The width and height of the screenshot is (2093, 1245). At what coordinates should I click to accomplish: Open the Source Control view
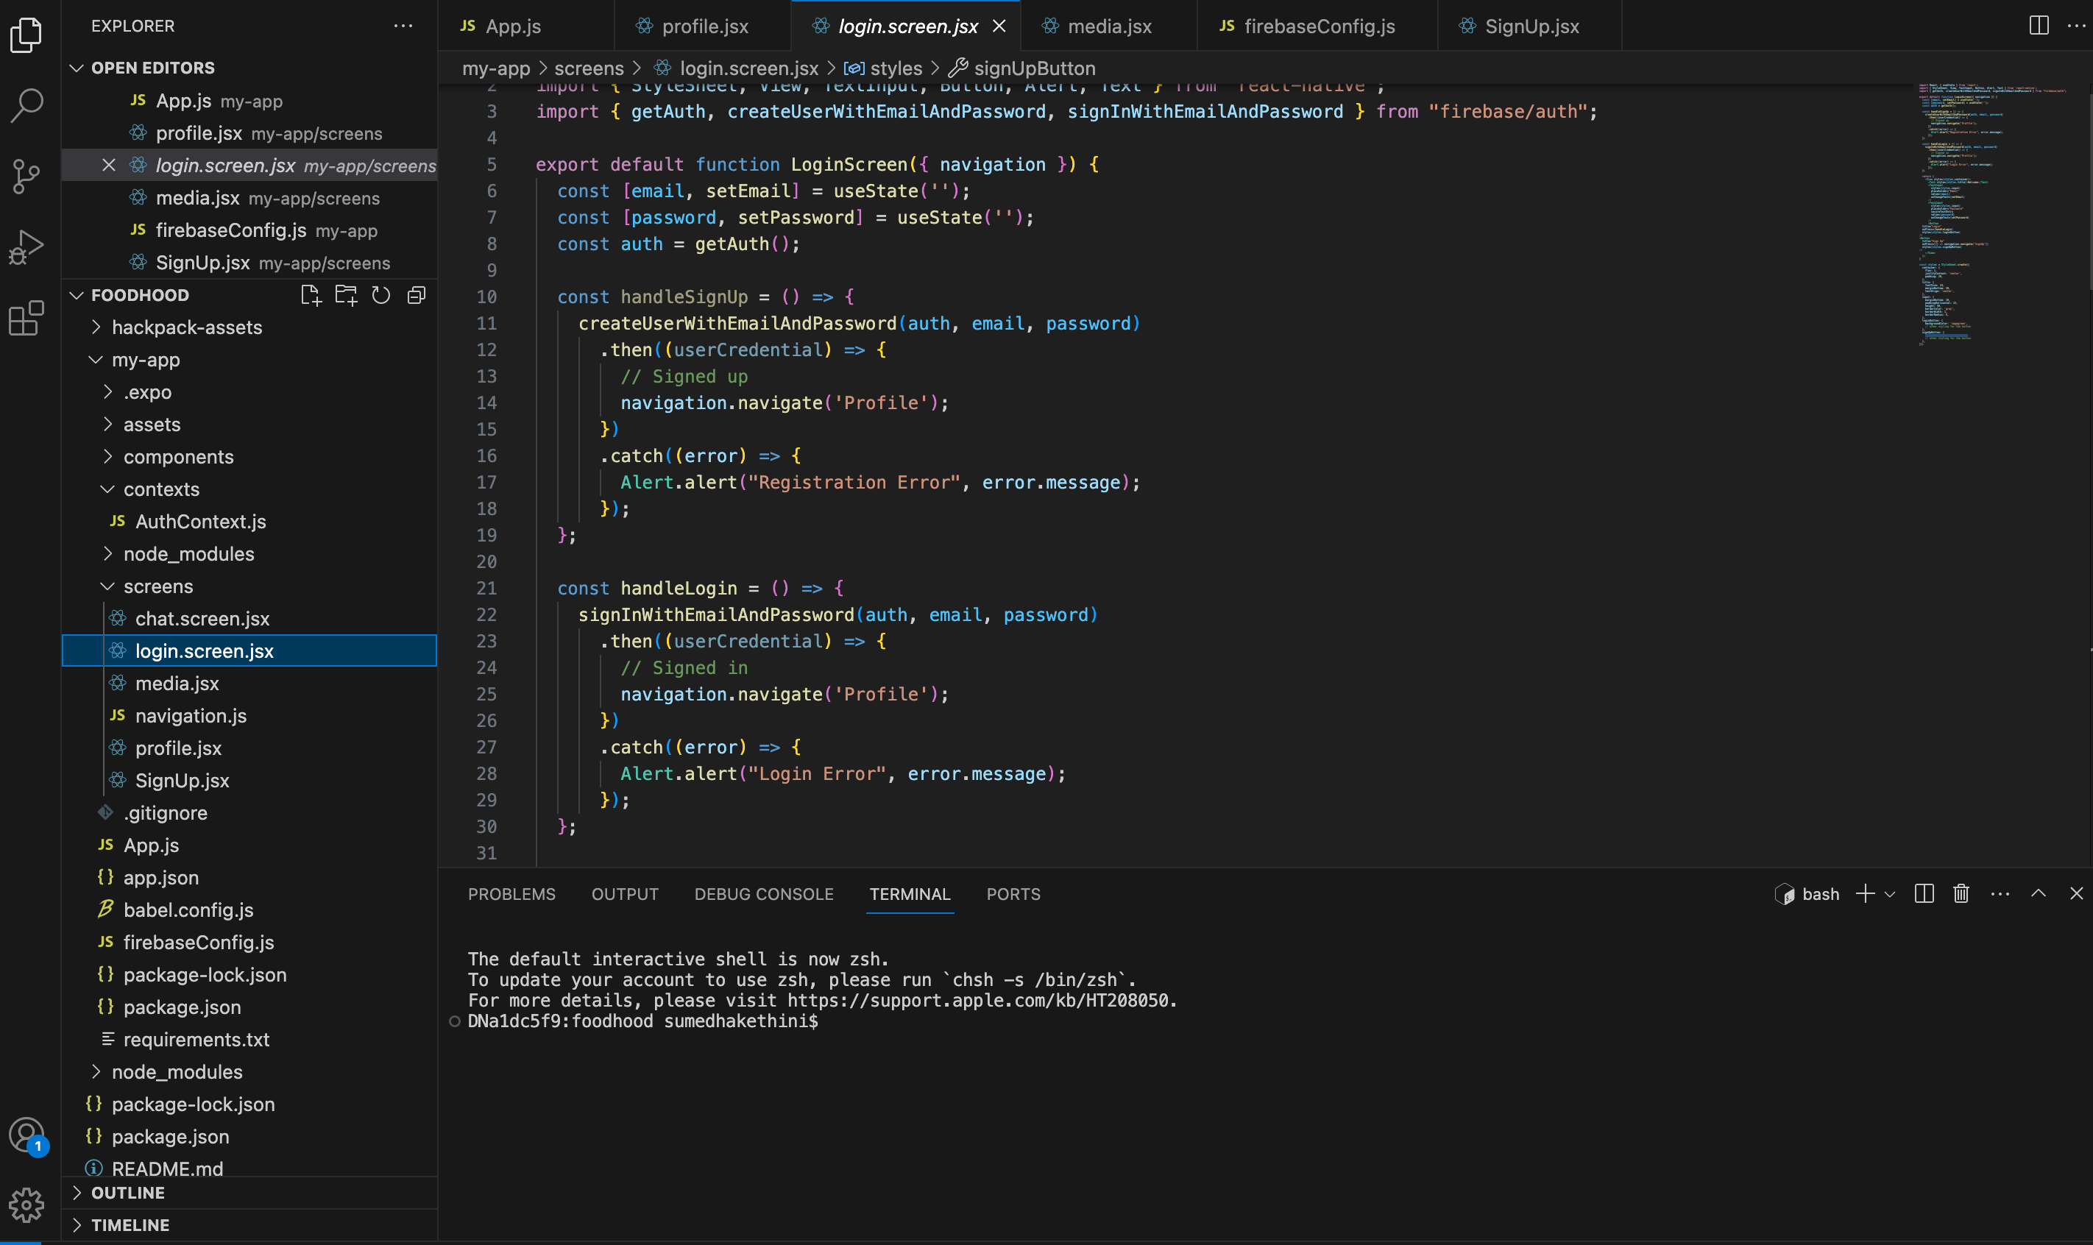26,176
